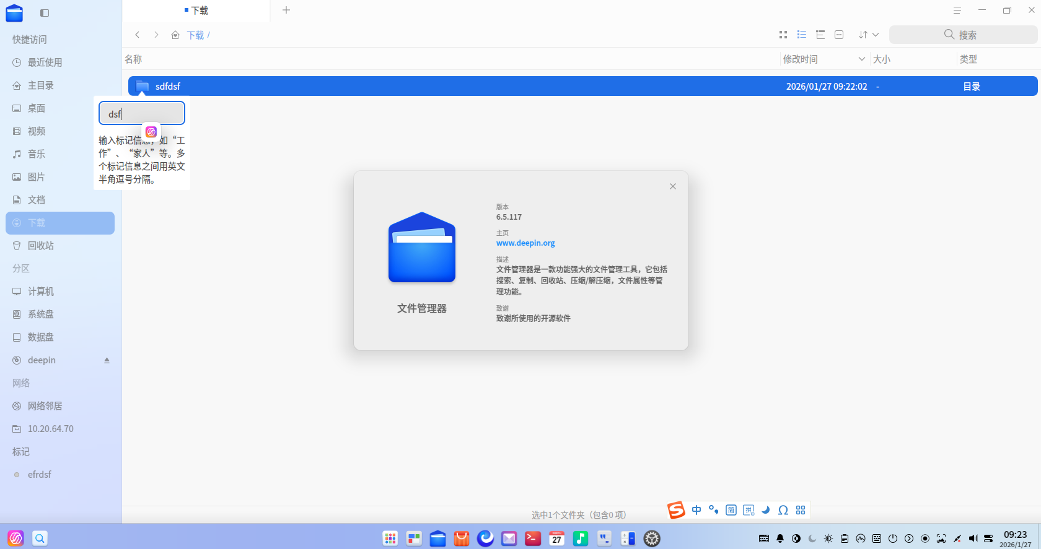The height and width of the screenshot is (549, 1041).
Task: Open the mail app in dock
Action: (x=509, y=538)
